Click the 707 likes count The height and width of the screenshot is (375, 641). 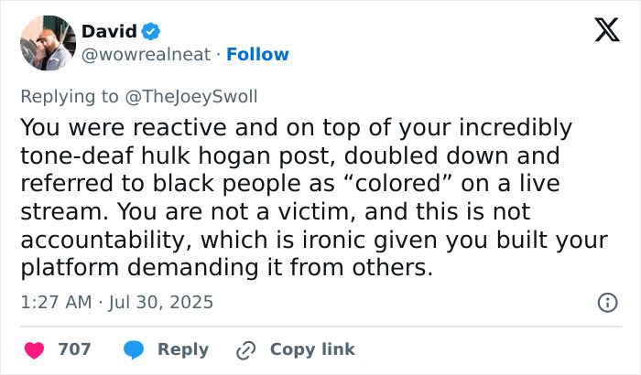tap(74, 349)
